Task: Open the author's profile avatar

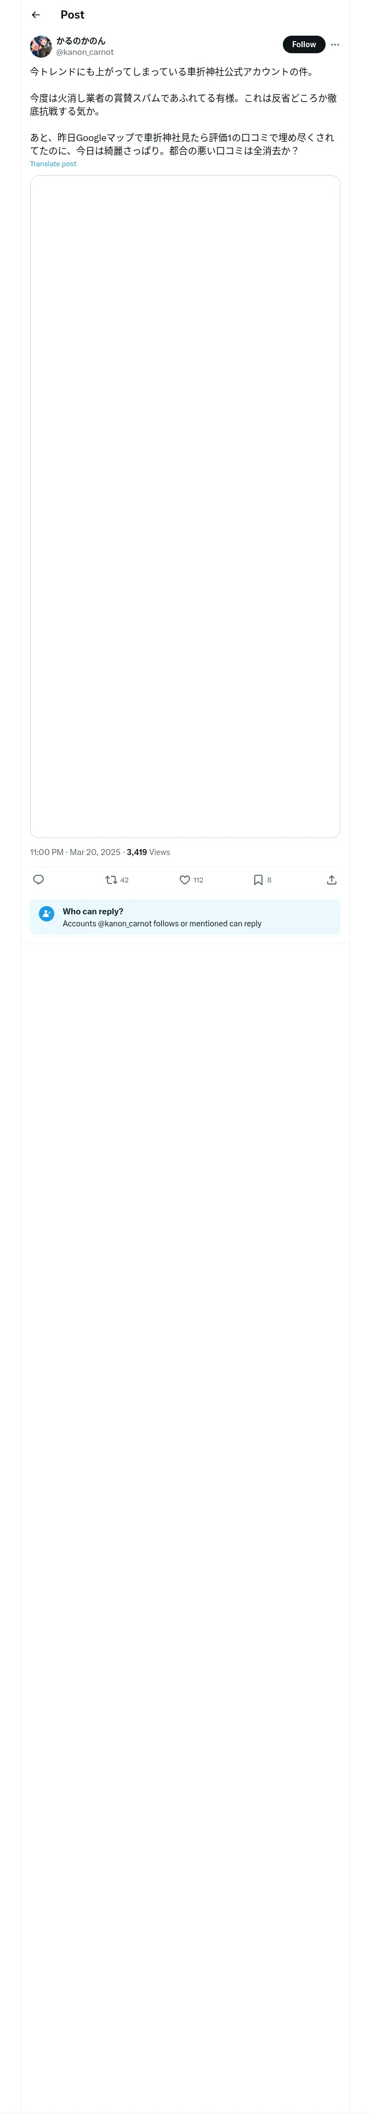Action: pos(41,46)
